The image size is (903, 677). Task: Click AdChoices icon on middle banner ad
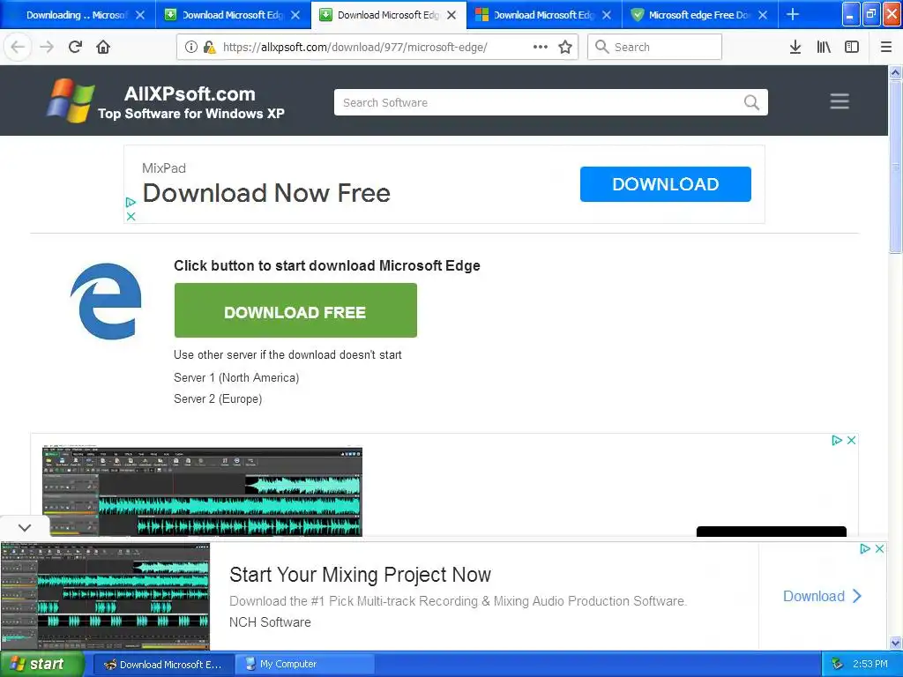tap(838, 441)
